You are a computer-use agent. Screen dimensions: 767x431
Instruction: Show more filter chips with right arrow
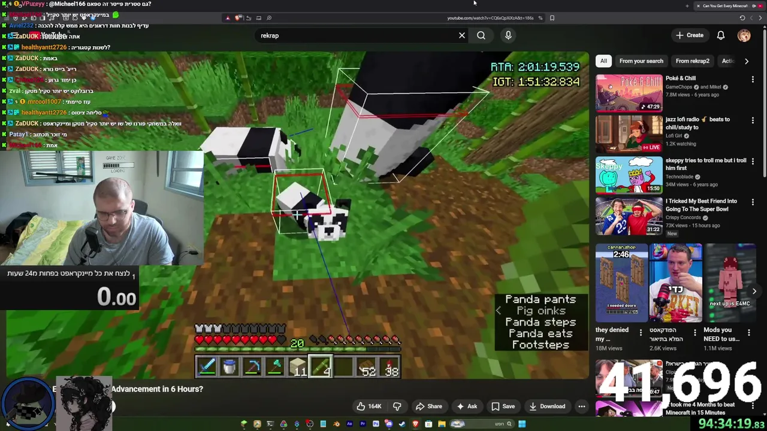pos(747,61)
